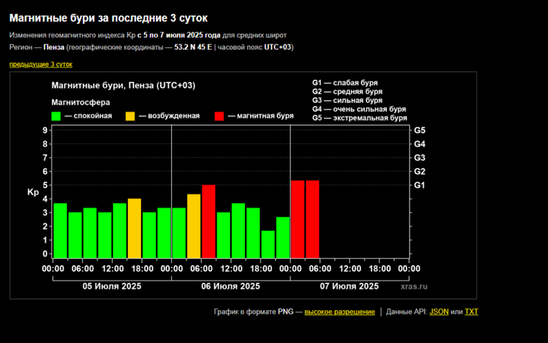Select the red bar on 06 July
The image size is (548, 343).
(x=209, y=222)
